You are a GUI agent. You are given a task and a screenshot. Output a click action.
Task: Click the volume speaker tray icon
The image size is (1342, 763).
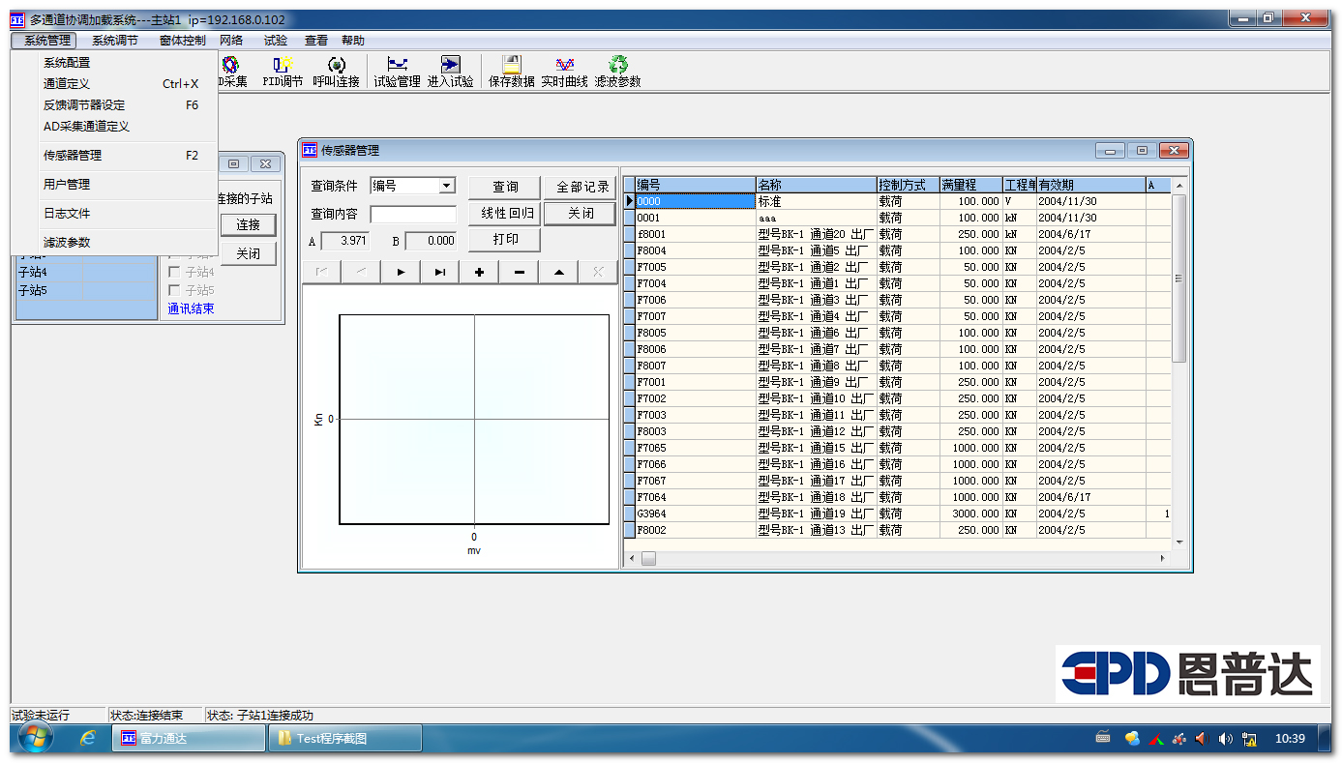pyautogui.click(x=1226, y=739)
